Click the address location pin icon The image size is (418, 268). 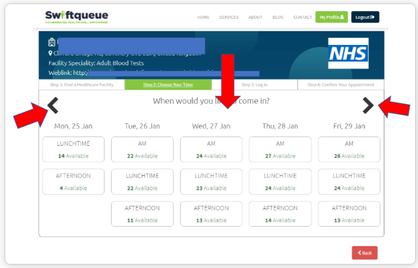pos(50,53)
